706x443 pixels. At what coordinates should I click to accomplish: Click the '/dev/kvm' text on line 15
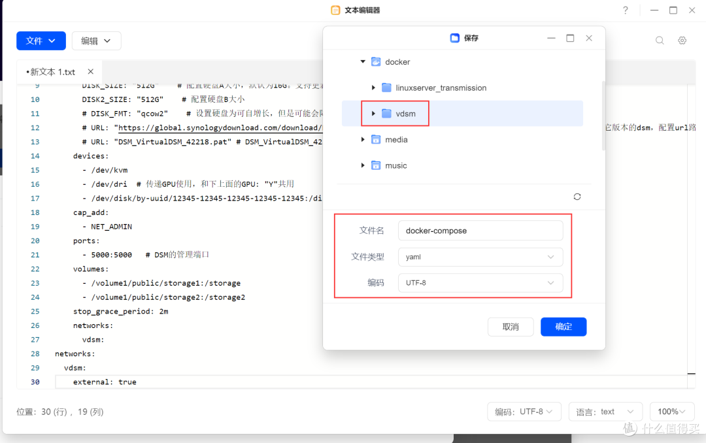click(x=109, y=170)
